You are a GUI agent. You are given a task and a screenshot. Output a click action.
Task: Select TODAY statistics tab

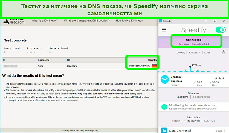click(x=176, y=121)
